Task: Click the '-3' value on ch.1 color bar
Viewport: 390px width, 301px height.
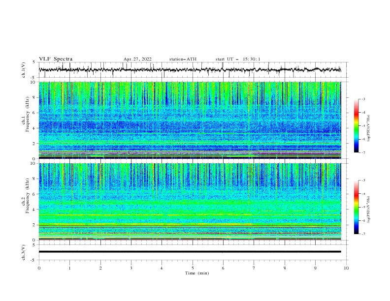Action: click(363, 99)
